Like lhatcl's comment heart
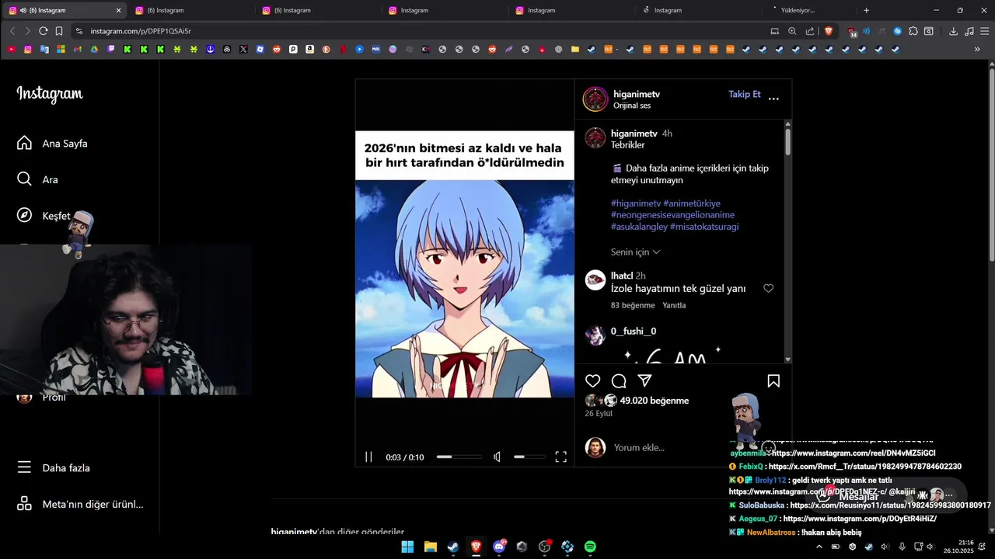The height and width of the screenshot is (559, 995). (x=768, y=288)
